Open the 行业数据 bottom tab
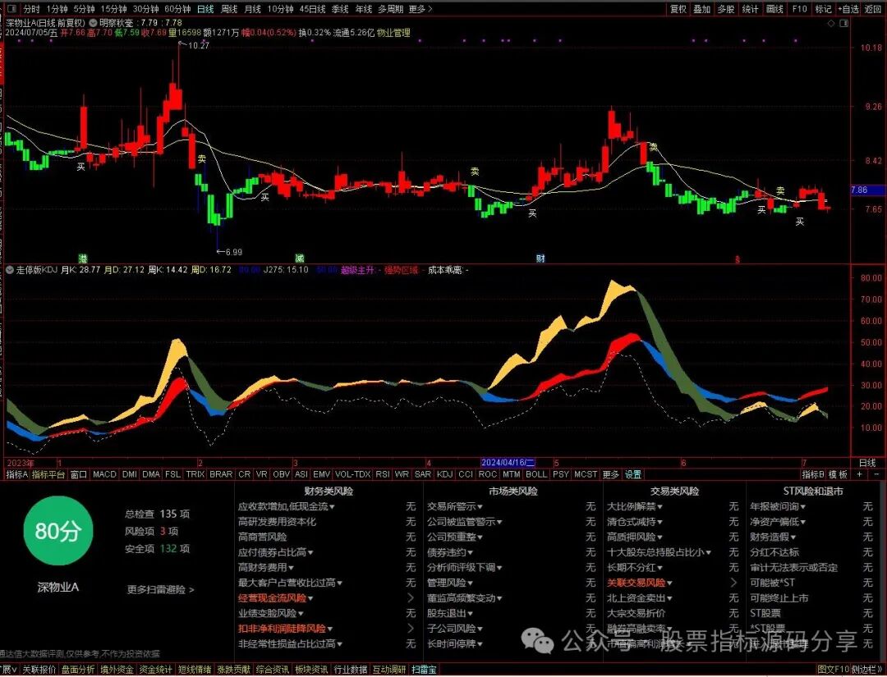Screen dimensions: 887x677 pyautogui.click(x=350, y=670)
